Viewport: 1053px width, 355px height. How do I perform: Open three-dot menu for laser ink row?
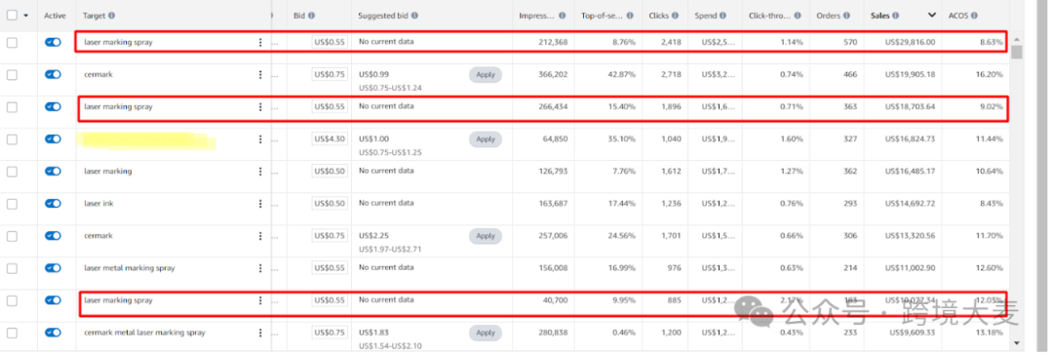point(260,204)
